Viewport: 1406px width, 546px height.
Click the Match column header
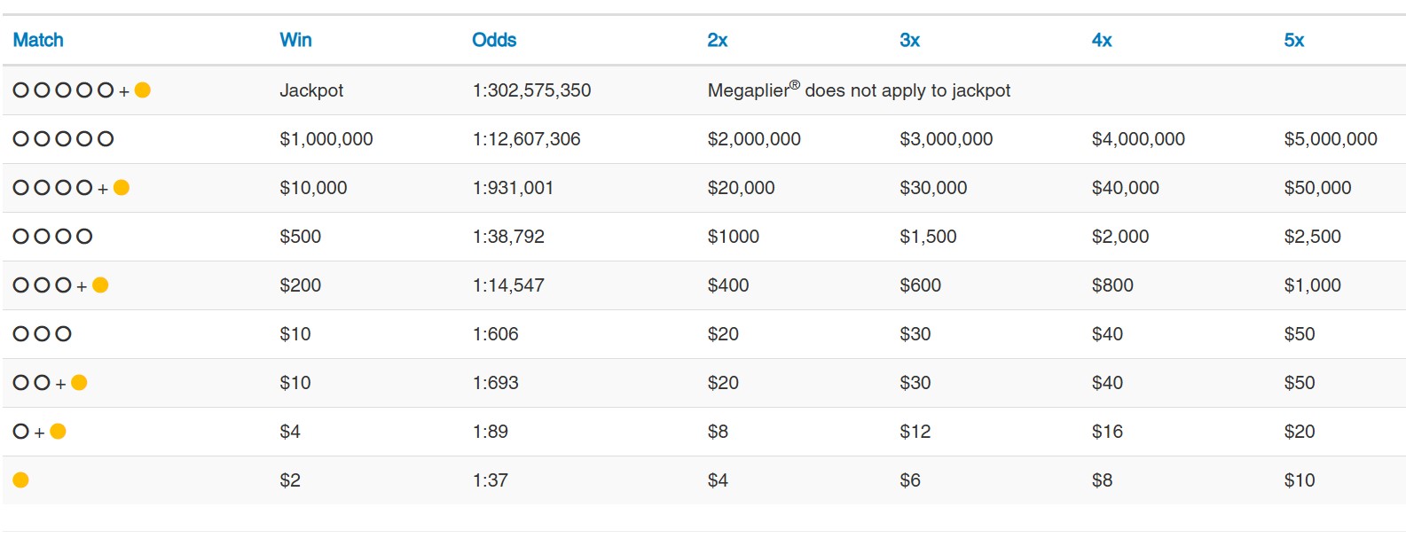tap(38, 40)
